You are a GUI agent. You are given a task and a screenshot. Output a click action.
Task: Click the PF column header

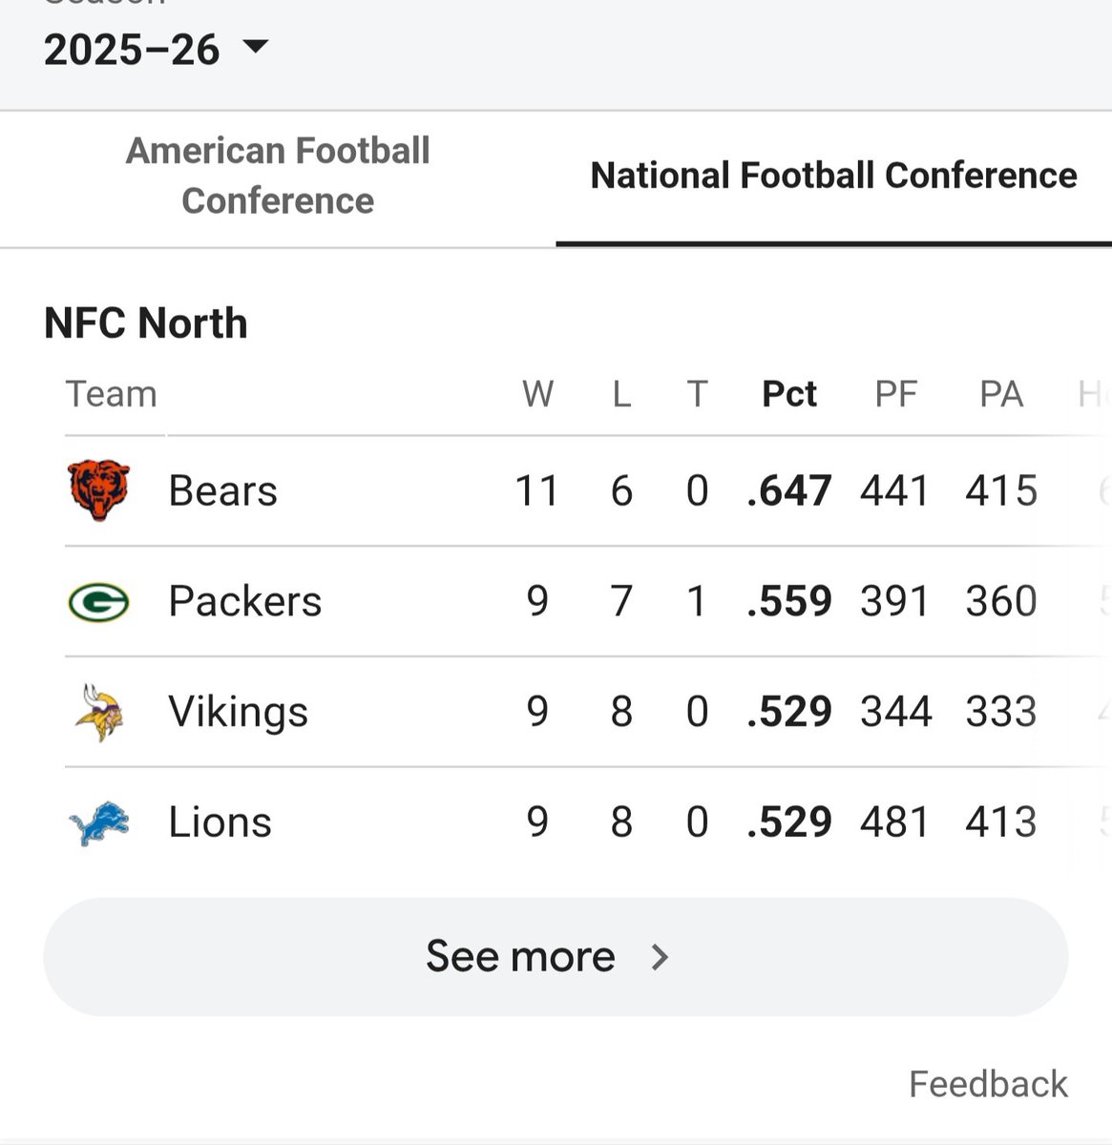tap(896, 394)
